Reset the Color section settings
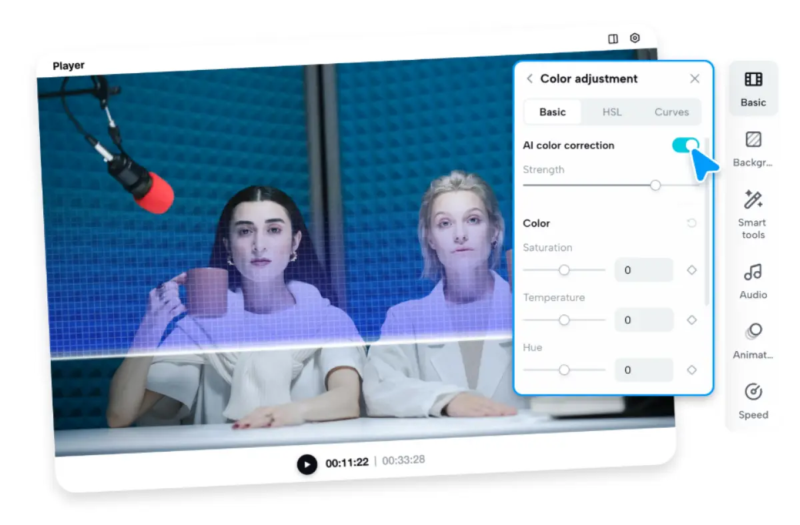This screenshot has width=800, height=525. (x=691, y=223)
